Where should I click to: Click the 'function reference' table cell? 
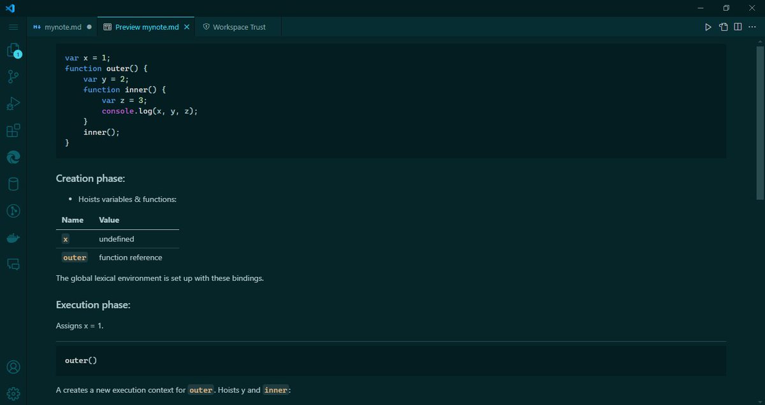(131, 257)
